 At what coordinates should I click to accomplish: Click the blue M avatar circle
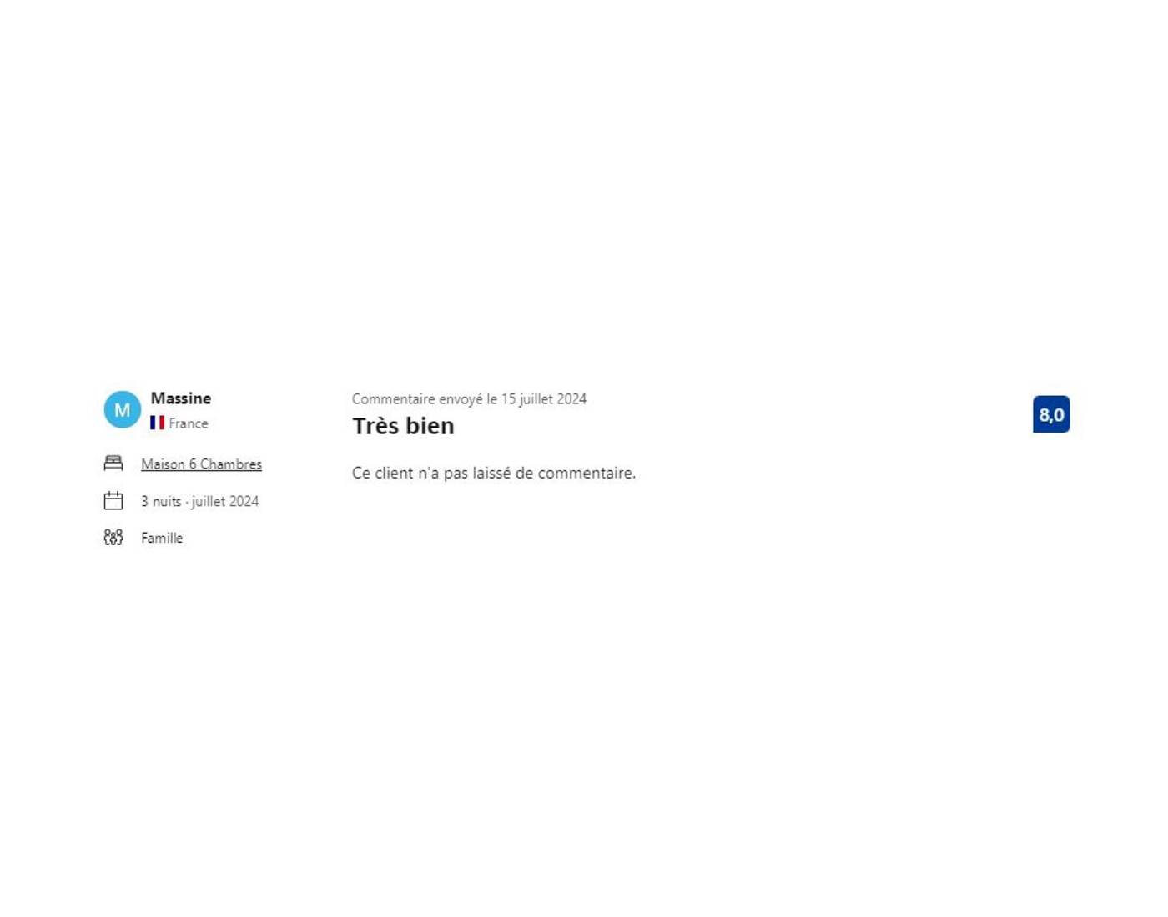123,410
